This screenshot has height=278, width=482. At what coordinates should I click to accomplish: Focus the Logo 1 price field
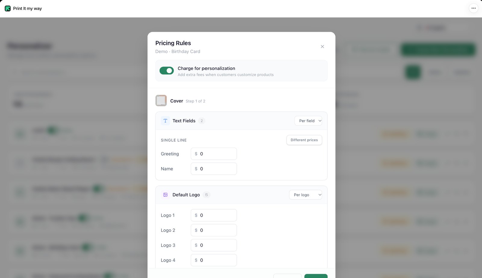(214, 215)
